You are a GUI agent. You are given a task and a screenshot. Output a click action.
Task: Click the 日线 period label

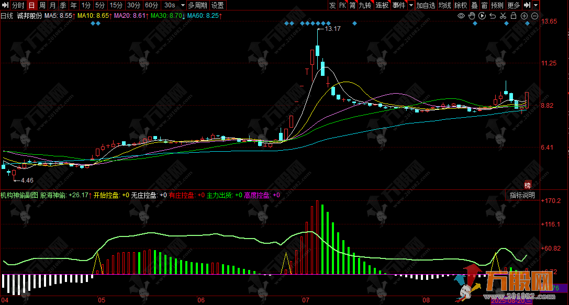(x=6, y=16)
